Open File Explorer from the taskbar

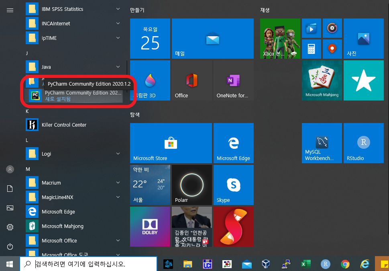tap(188, 264)
